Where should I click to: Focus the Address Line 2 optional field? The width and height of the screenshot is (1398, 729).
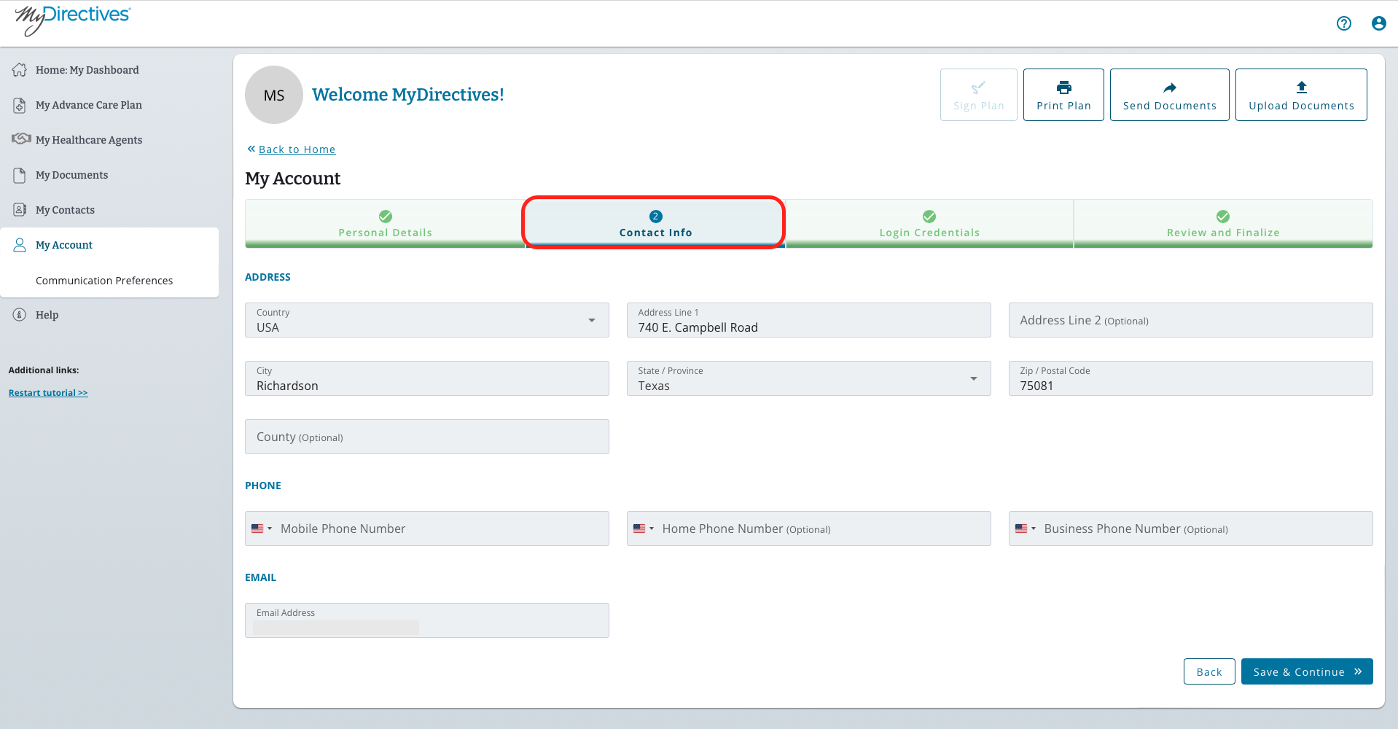[1191, 320]
